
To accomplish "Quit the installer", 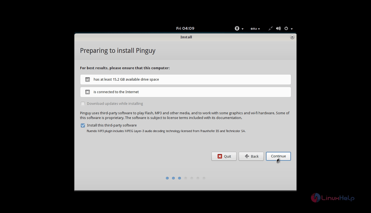I will 224,156.
